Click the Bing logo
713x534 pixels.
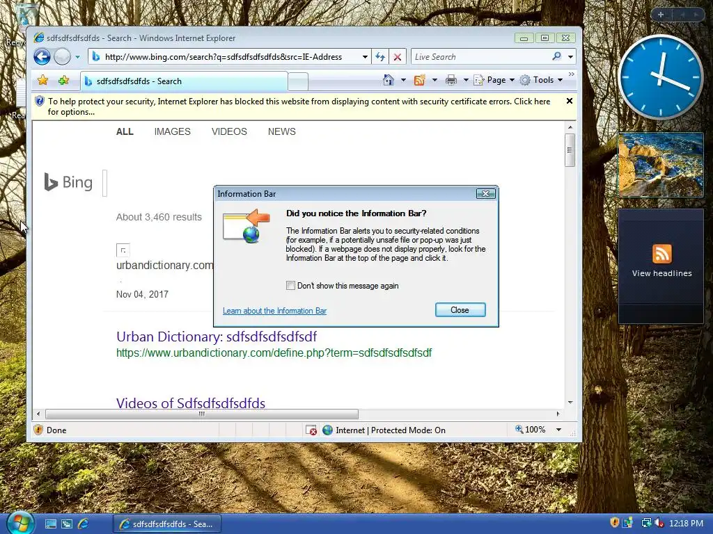click(x=68, y=182)
